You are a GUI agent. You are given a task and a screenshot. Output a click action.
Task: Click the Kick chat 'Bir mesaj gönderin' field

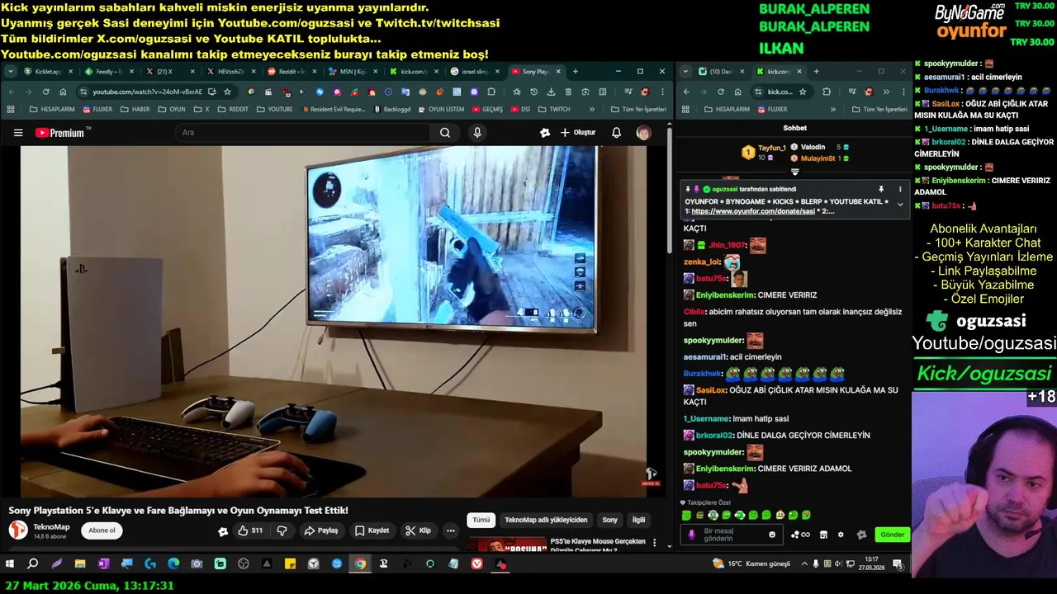730,535
